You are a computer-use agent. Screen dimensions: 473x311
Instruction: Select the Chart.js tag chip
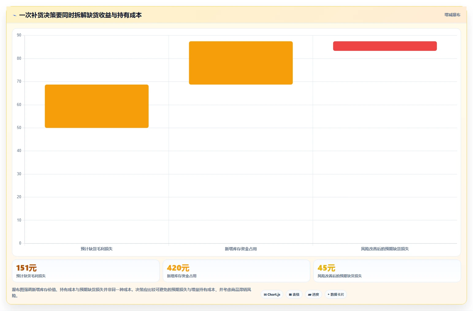(272, 294)
